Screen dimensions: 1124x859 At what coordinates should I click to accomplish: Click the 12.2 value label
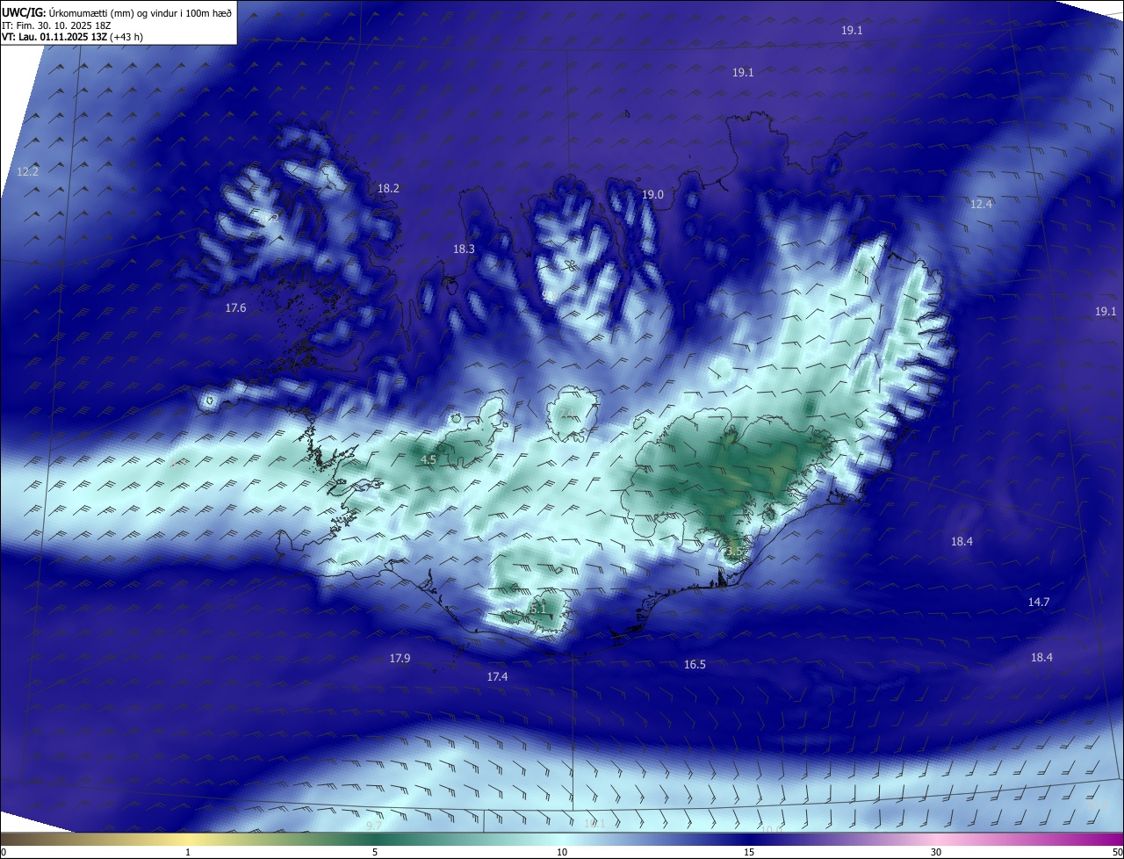(x=27, y=172)
